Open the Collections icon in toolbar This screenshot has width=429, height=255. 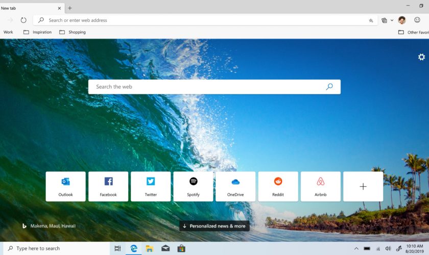385,20
